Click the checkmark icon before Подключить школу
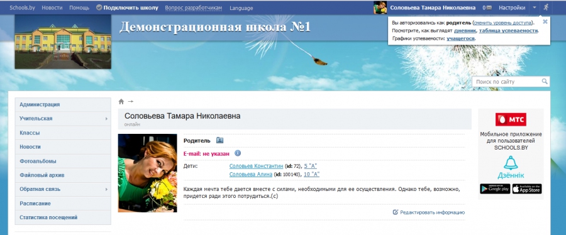The width and height of the screenshot is (566, 235). [x=99, y=8]
